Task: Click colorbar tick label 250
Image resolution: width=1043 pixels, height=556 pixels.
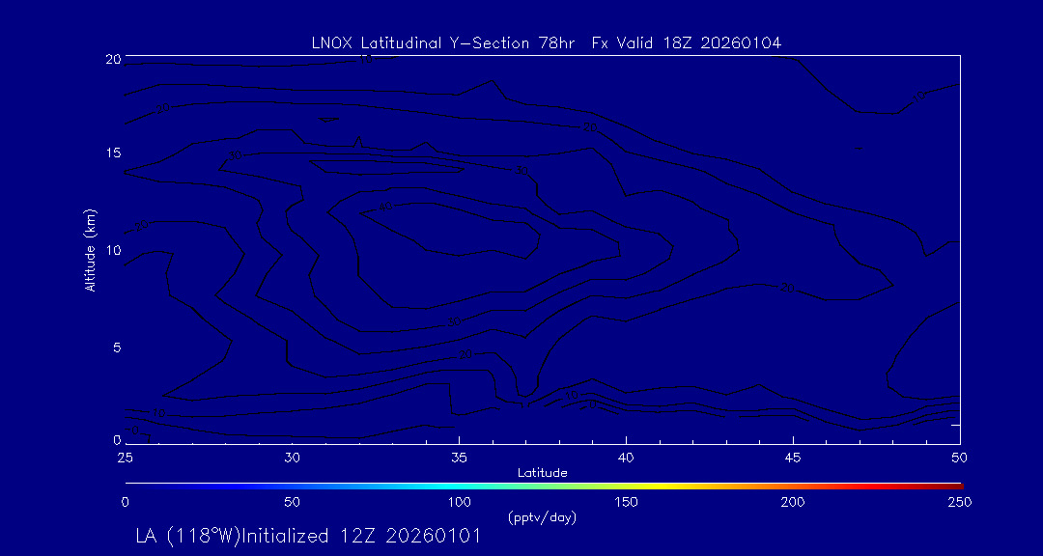Action: (x=960, y=502)
